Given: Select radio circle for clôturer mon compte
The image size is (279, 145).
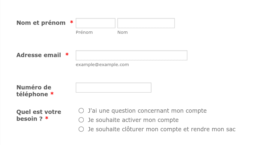Looking at the screenshot, I should pos(81,129).
